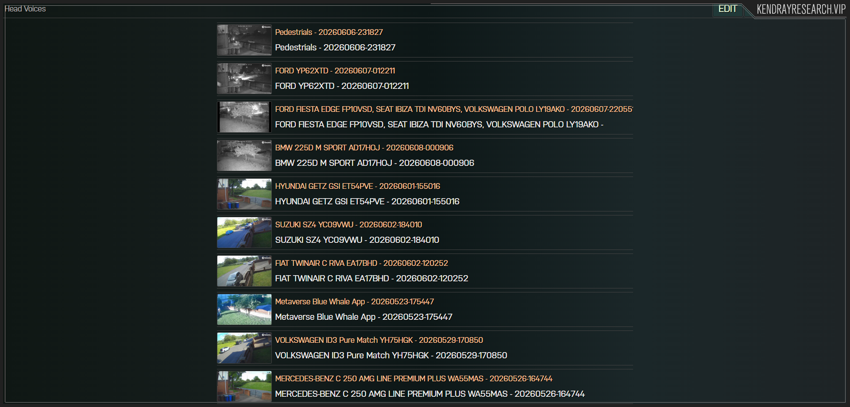The image size is (850, 407).
Task: Select white description 'SUZUKI SZ4 YC09VWU - 20260602-184010'
Action: click(357, 240)
